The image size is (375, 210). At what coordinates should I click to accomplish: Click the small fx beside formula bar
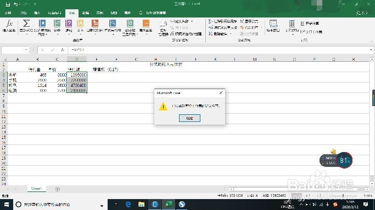[63, 50]
